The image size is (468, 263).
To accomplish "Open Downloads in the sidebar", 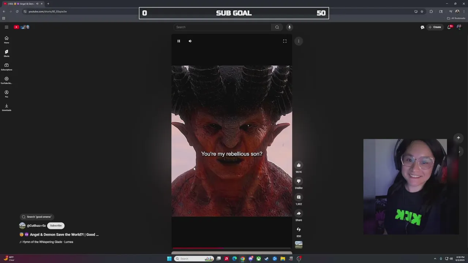I will 7,107.
